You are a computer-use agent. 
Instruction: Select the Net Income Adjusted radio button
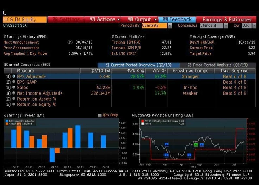tap(14, 93)
